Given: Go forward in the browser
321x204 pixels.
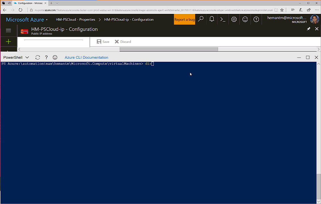Looking at the screenshot, I should (12, 10).
